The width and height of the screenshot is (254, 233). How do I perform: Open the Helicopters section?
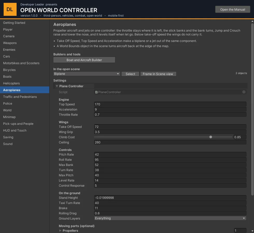pyautogui.click(x=25, y=83)
